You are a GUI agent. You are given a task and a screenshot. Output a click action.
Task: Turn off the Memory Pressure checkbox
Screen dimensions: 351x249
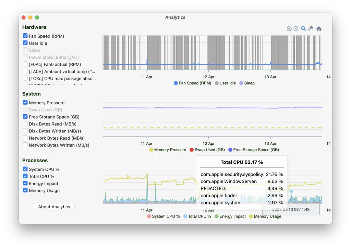(x=25, y=103)
